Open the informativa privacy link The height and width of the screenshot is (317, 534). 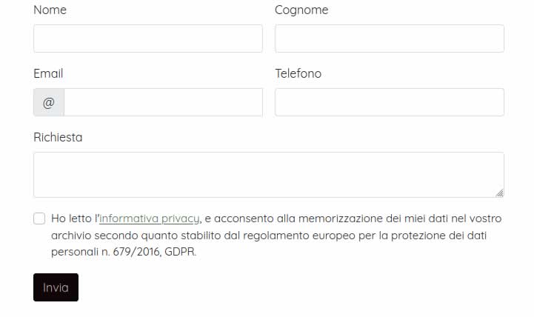coord(149,218)
